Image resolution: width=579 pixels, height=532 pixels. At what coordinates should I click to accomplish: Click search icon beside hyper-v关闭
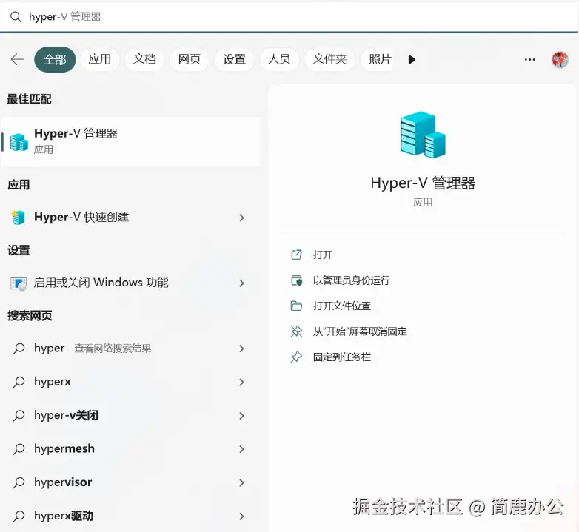point(19,416)
